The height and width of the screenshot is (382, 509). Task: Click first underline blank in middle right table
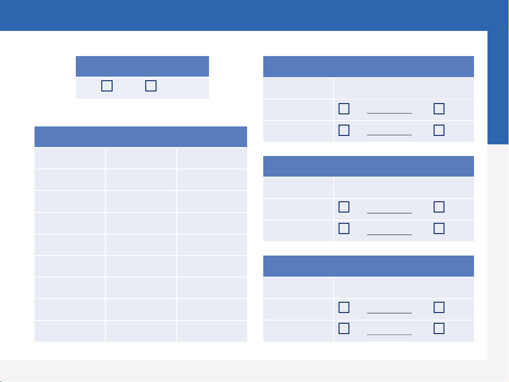pyautogui.click(x=389, y=213)
